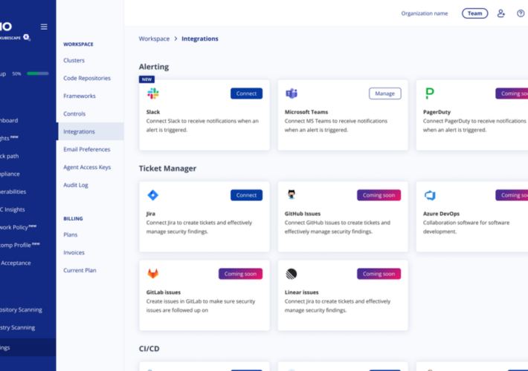The image size is (528, 371).
Task: Click the Team plan badge
Action: pos(474,13)
